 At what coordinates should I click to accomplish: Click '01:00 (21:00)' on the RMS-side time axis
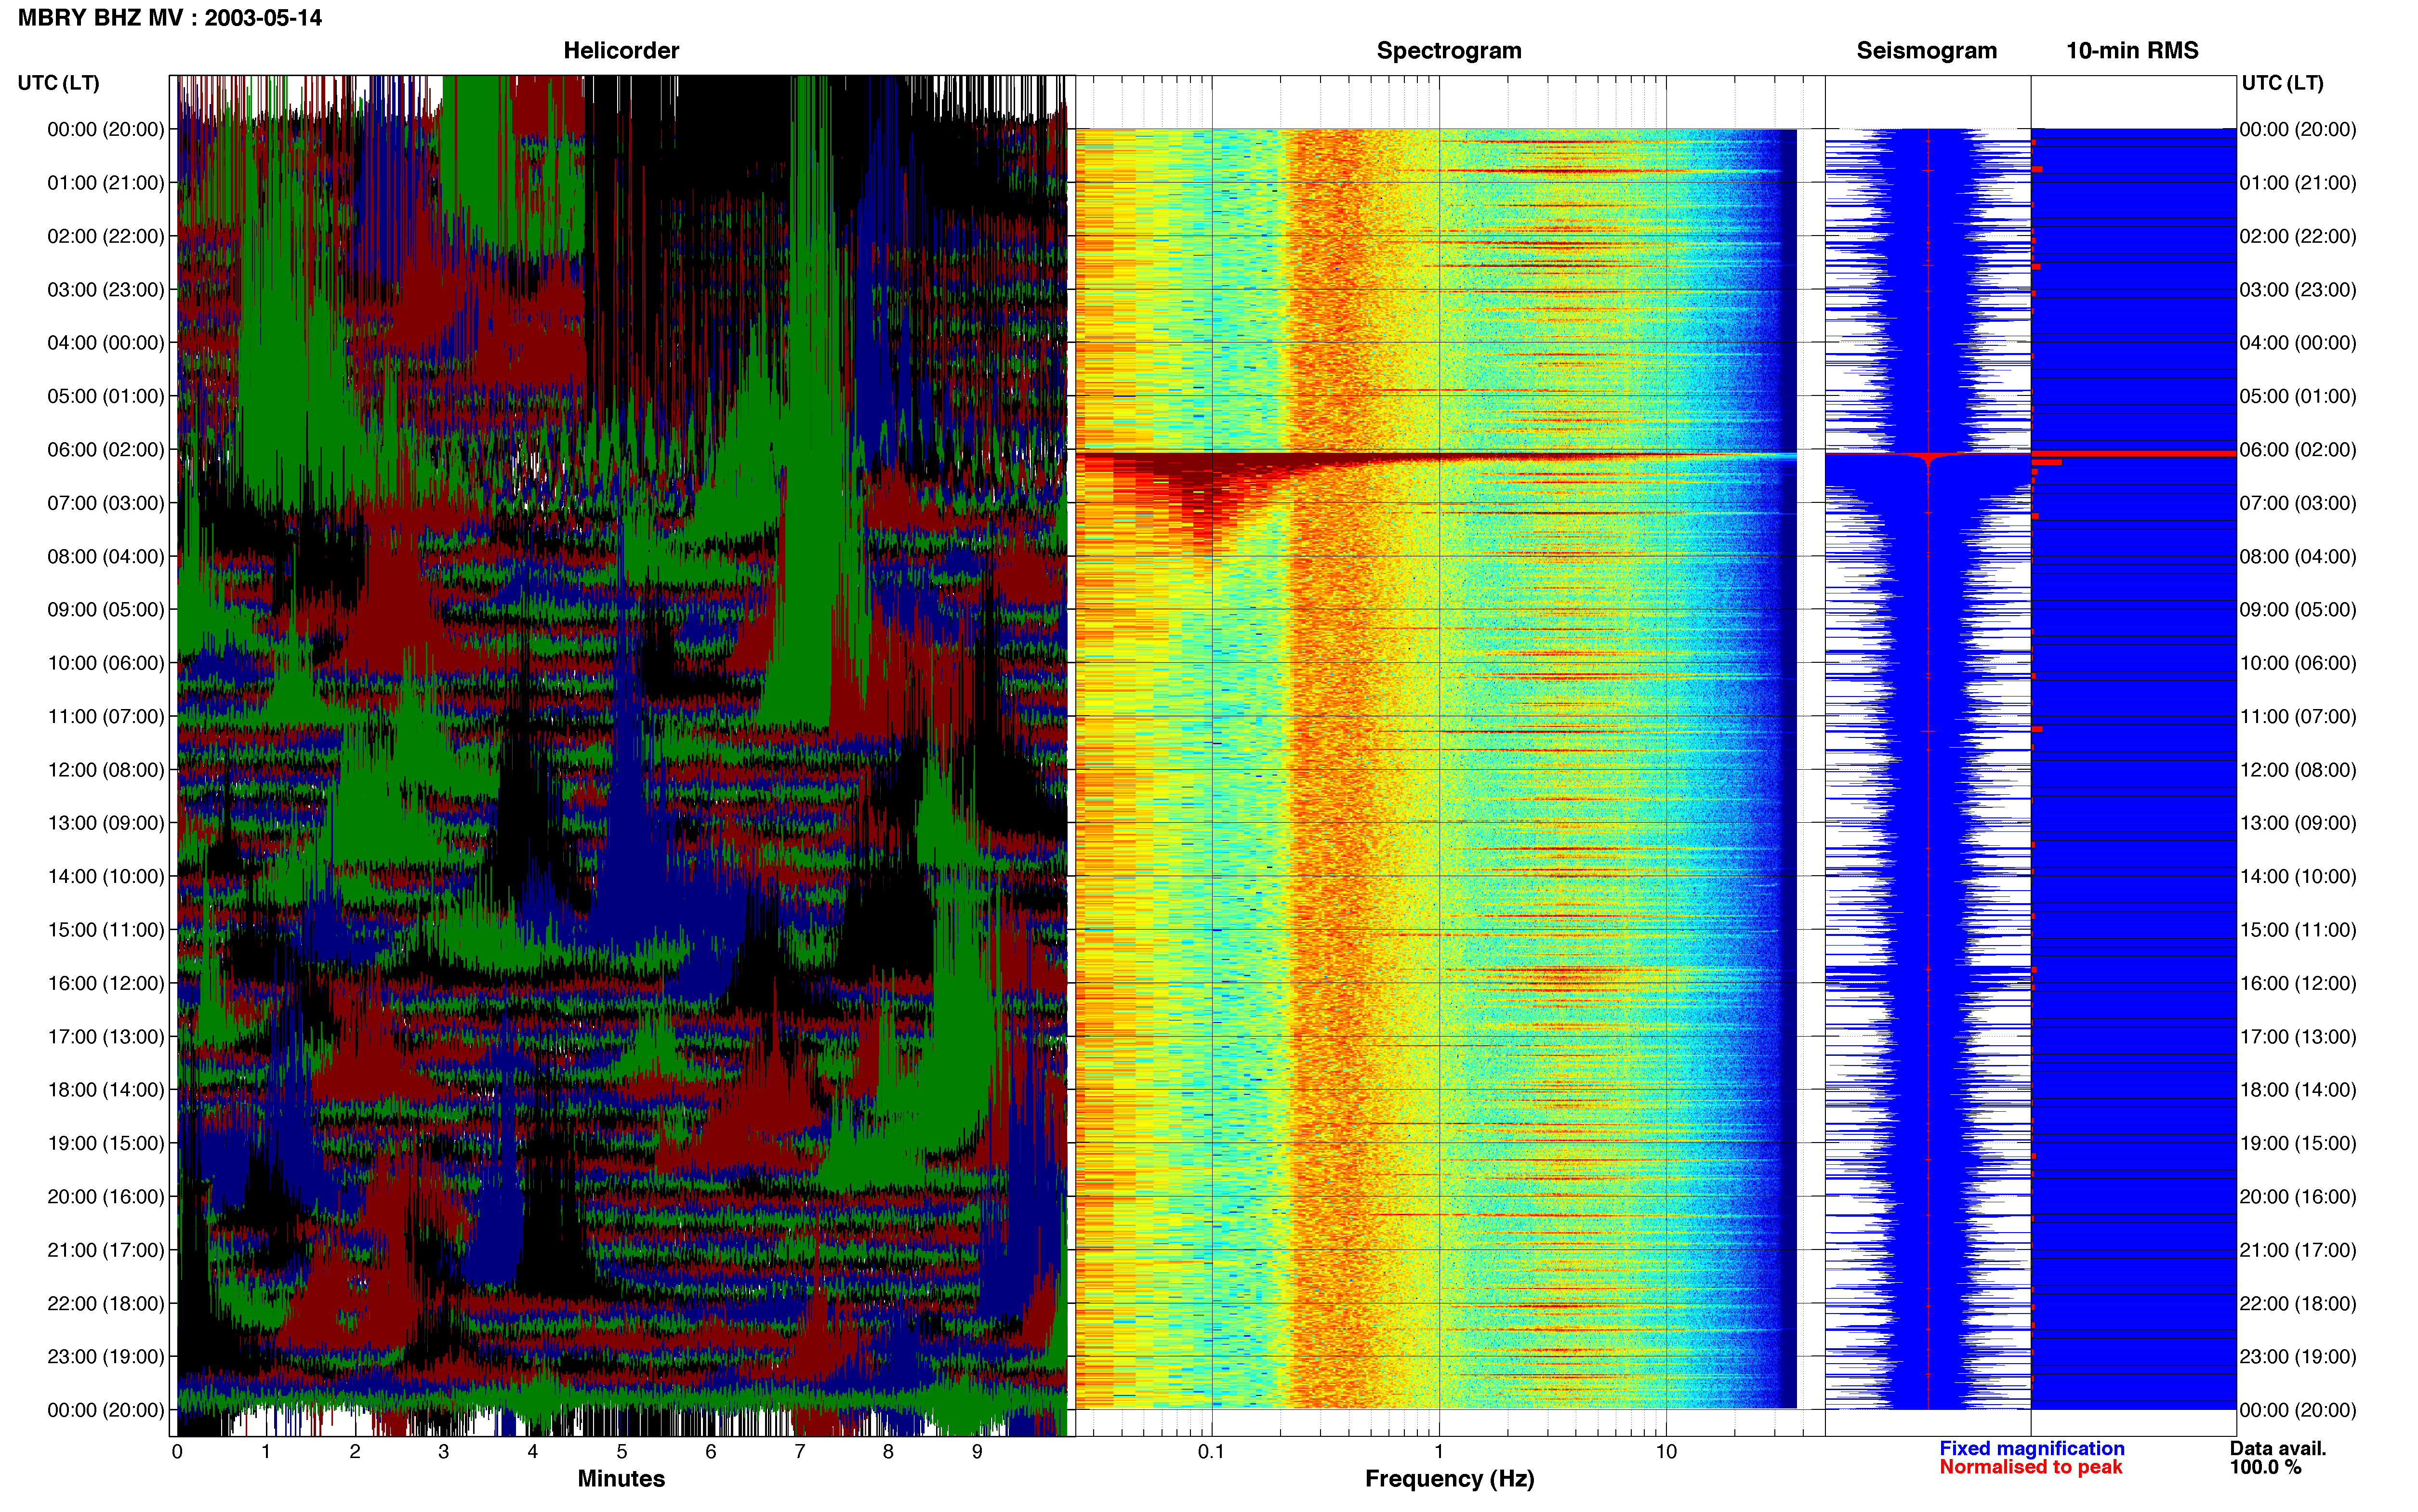point(2298,183)
